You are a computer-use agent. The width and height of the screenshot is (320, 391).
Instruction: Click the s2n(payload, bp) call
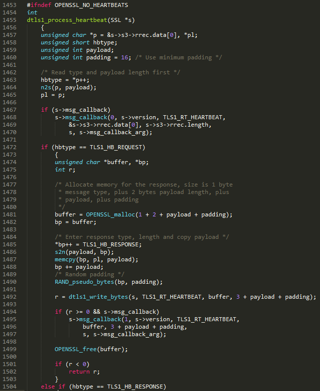(84, 252)
